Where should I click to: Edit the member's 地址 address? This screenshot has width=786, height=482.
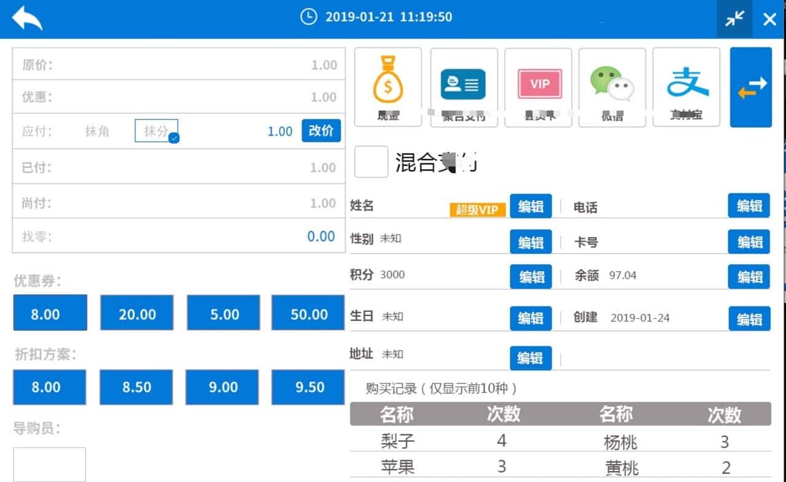click(x=531, y=358)
